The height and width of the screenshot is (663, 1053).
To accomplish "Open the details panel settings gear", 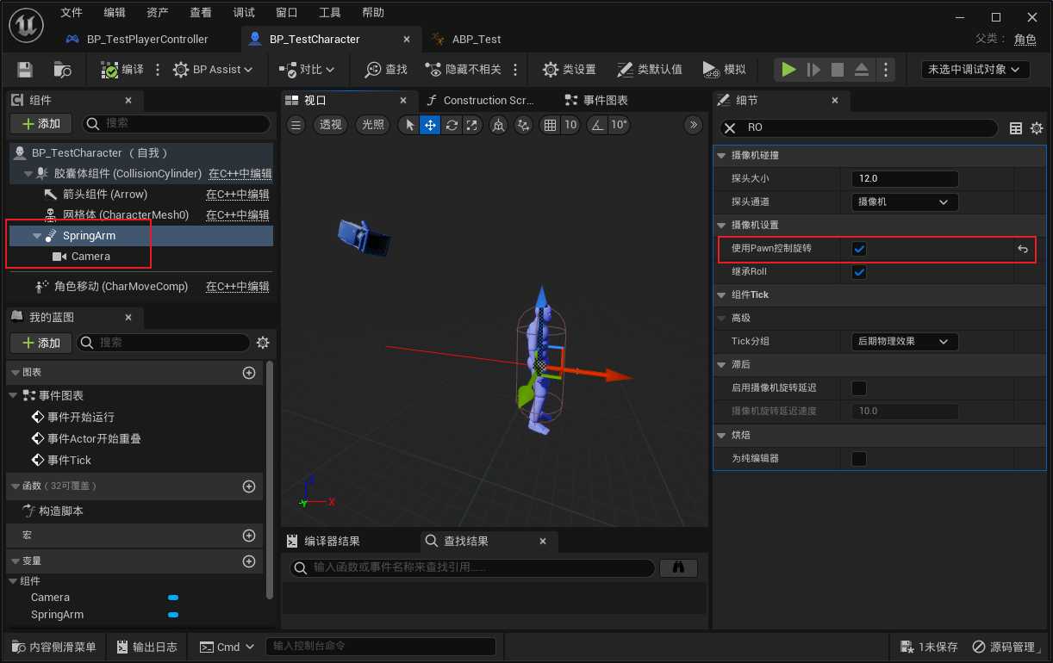I will pos(1036,127).
